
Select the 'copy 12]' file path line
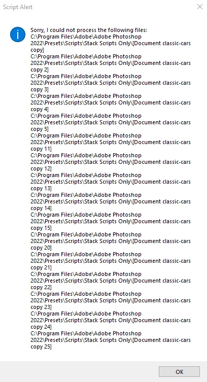(x=111, y=162)
